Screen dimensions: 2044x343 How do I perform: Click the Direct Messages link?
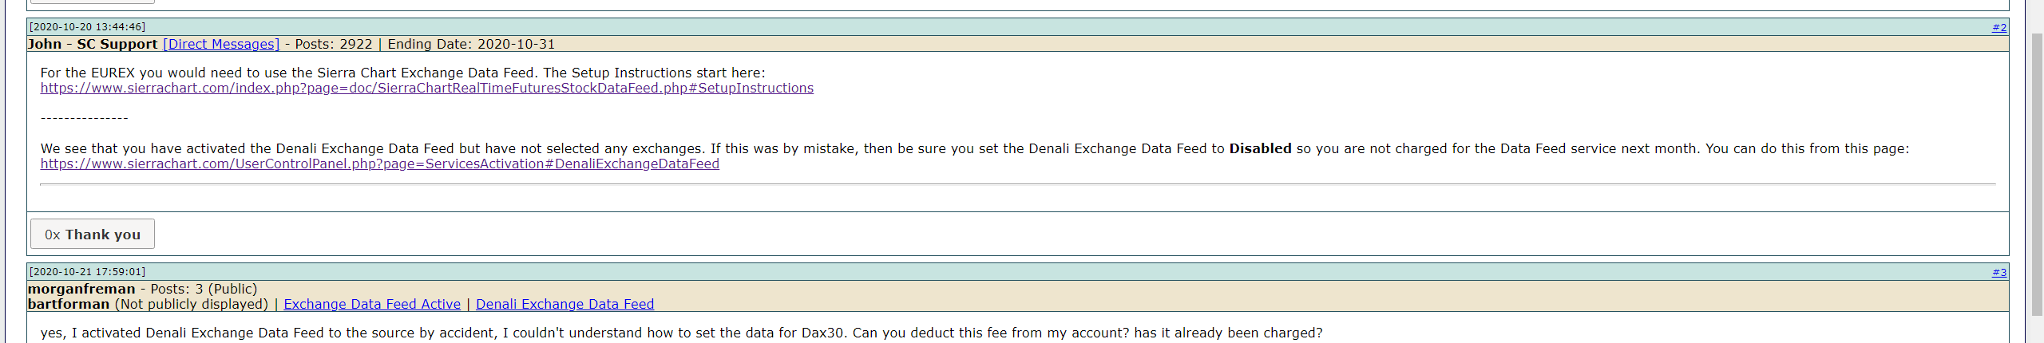(221, 44)
